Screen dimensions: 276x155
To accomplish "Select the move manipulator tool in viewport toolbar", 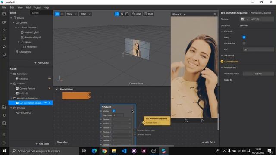I will click(x=117, y=14).
